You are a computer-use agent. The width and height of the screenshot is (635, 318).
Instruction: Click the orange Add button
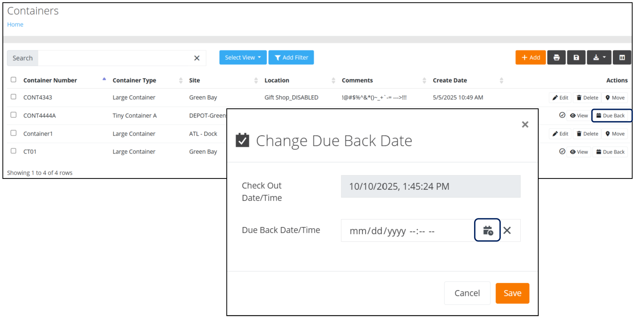(x=530, y=57)
